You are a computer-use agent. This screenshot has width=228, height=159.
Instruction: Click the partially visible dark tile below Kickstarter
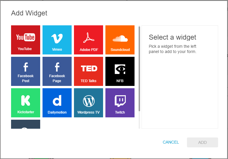pyautogui.click(x=26, y=124)
